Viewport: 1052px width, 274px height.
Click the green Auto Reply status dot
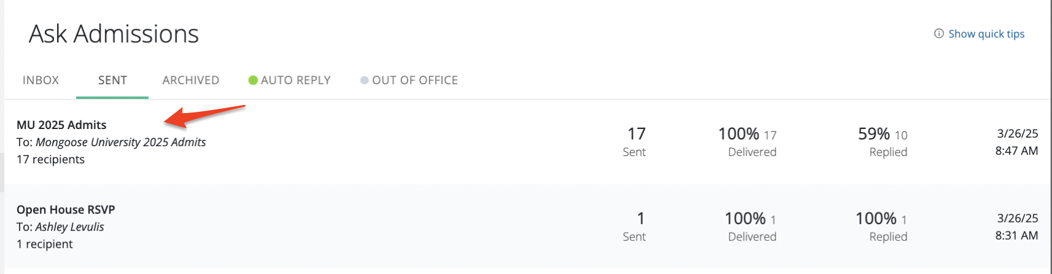click(x=253, y=80)
